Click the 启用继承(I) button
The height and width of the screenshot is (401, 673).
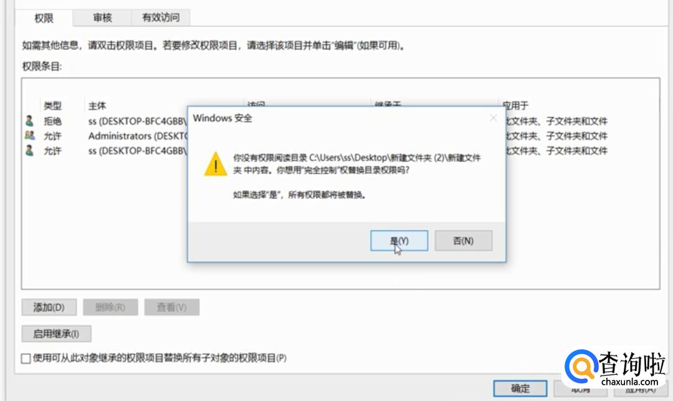(x=56, y=334)
